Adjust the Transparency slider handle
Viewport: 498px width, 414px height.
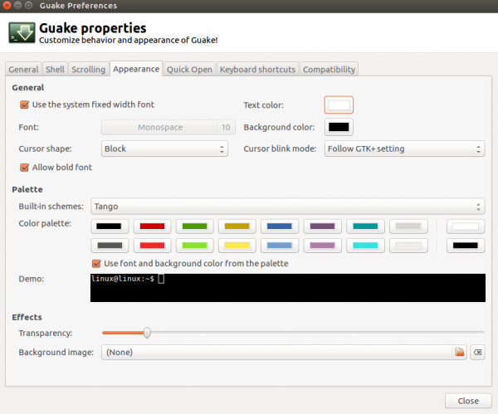pyautogui.click(x=147, y=333)
